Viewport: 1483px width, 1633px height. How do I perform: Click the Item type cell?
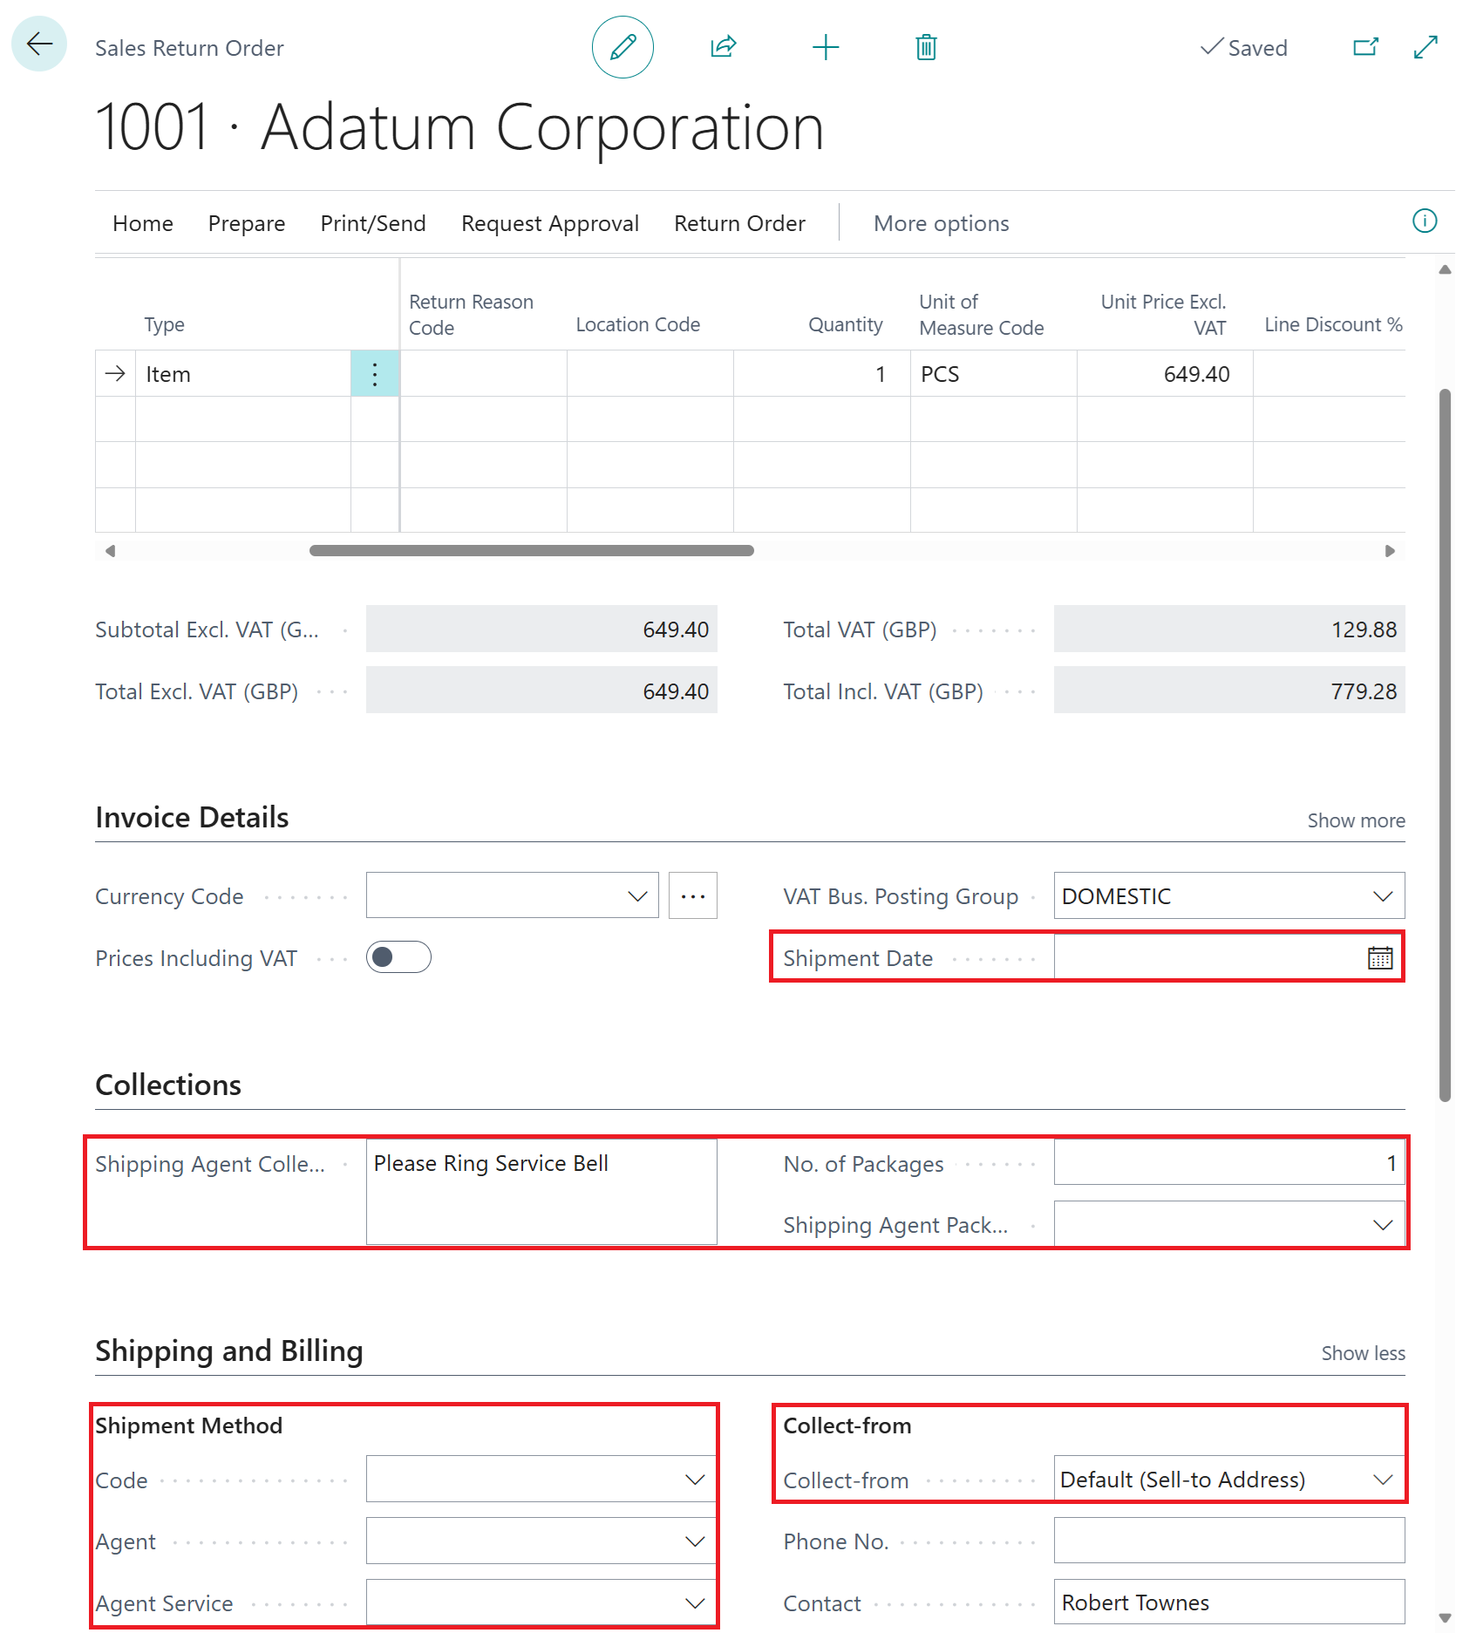pos(243,374)
